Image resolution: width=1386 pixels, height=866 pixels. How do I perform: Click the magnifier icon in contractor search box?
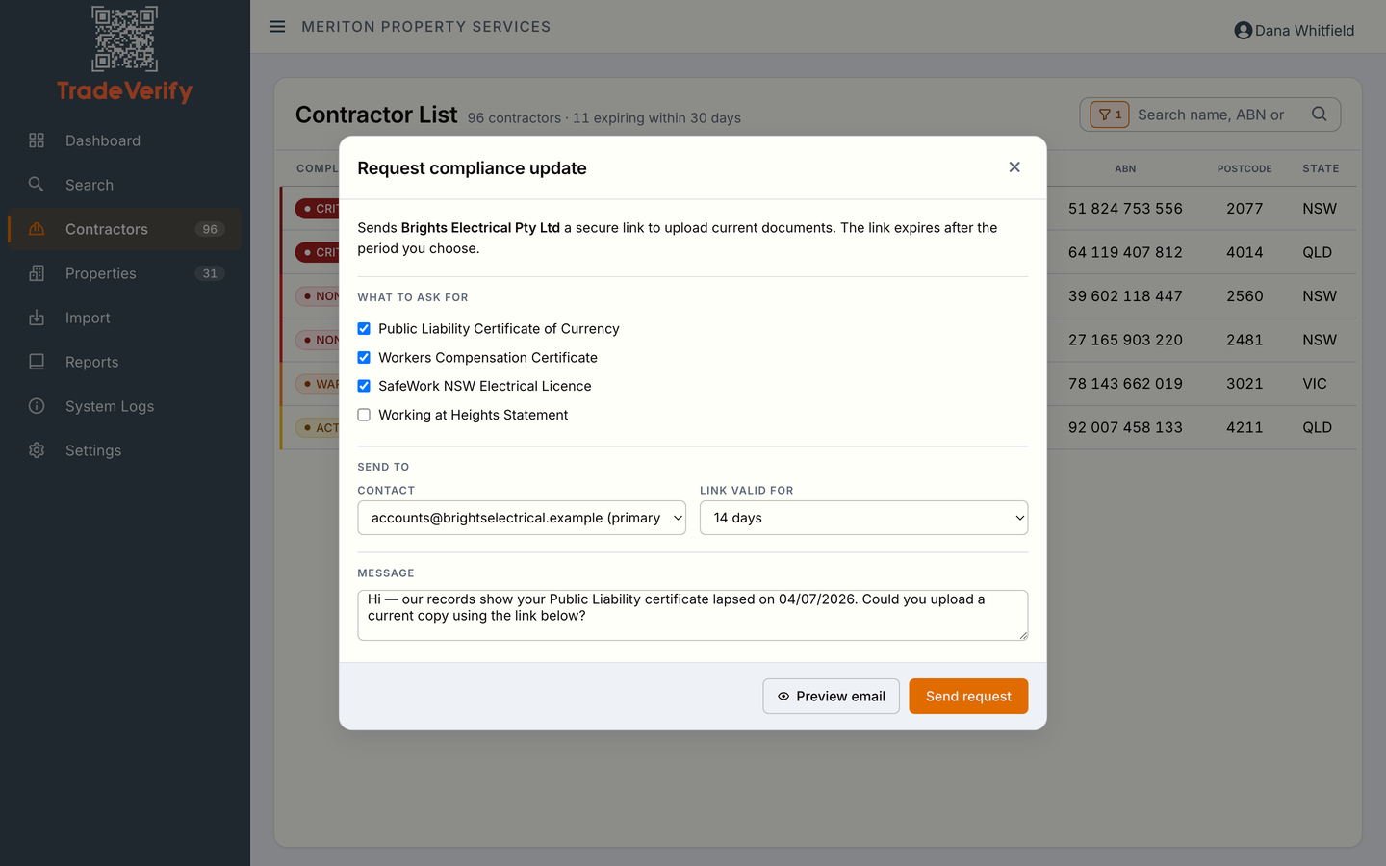coord(1320,114)
